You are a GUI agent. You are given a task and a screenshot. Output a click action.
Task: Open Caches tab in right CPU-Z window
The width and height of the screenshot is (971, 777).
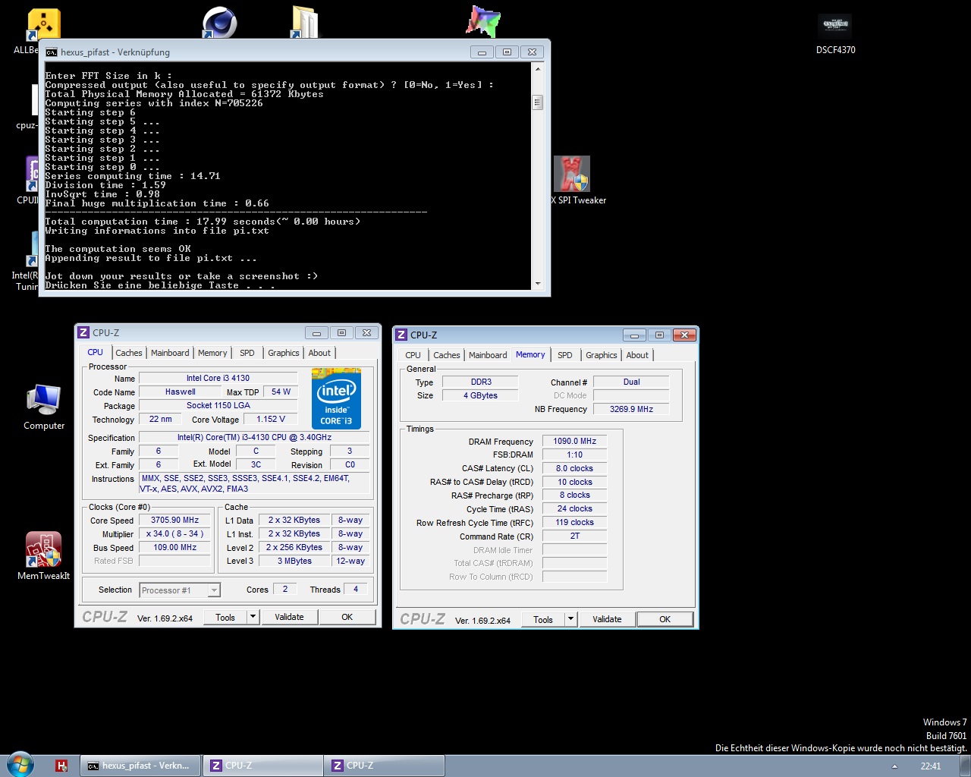(447, 355)
